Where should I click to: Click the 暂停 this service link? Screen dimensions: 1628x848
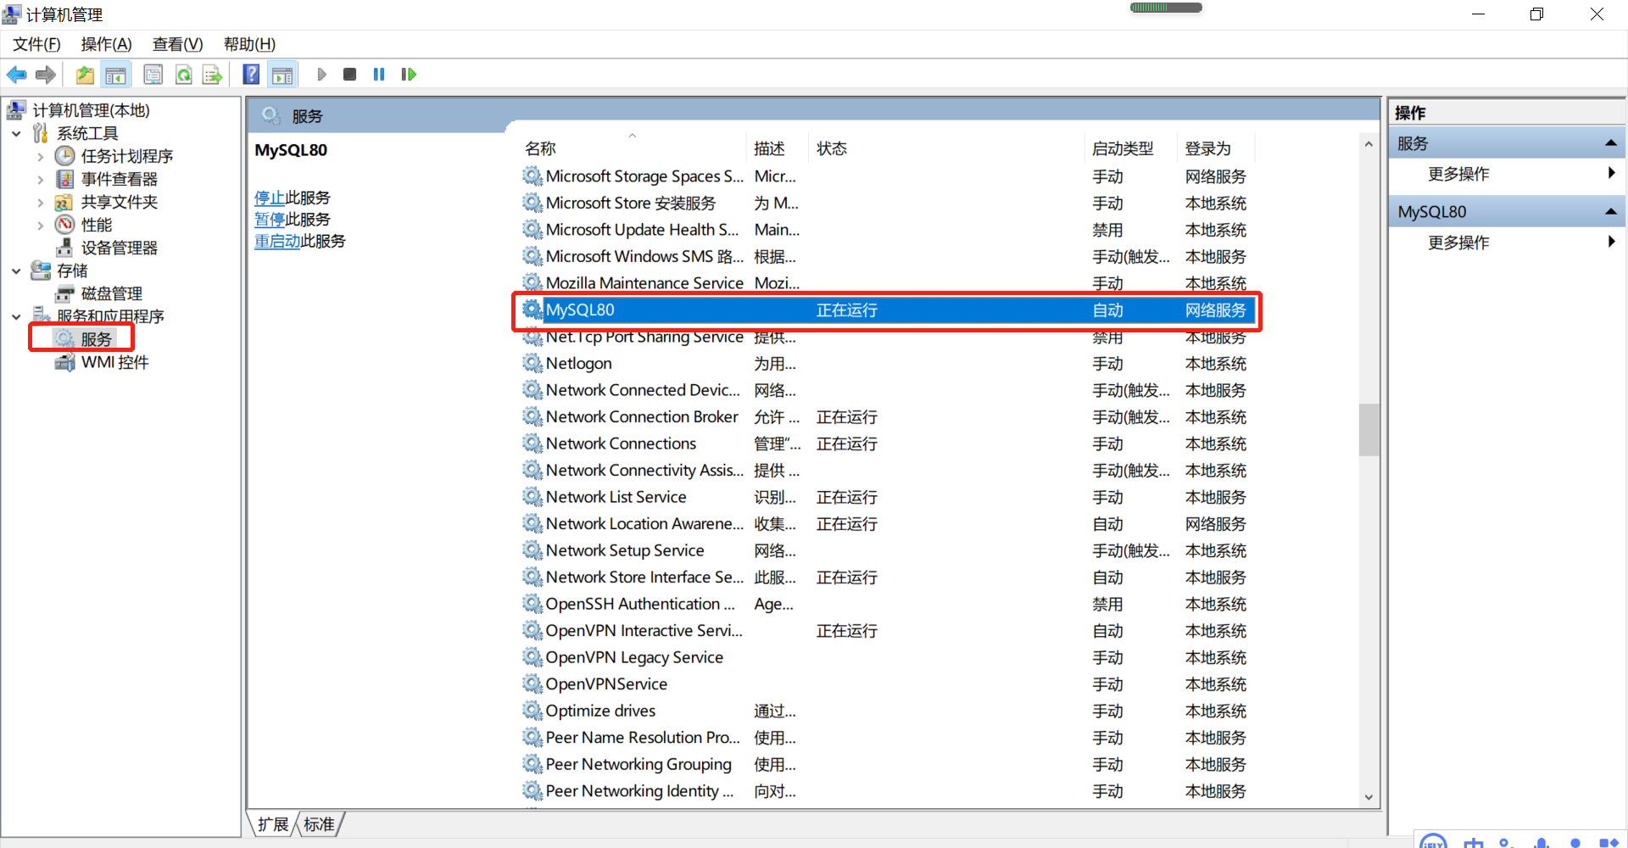270,220
